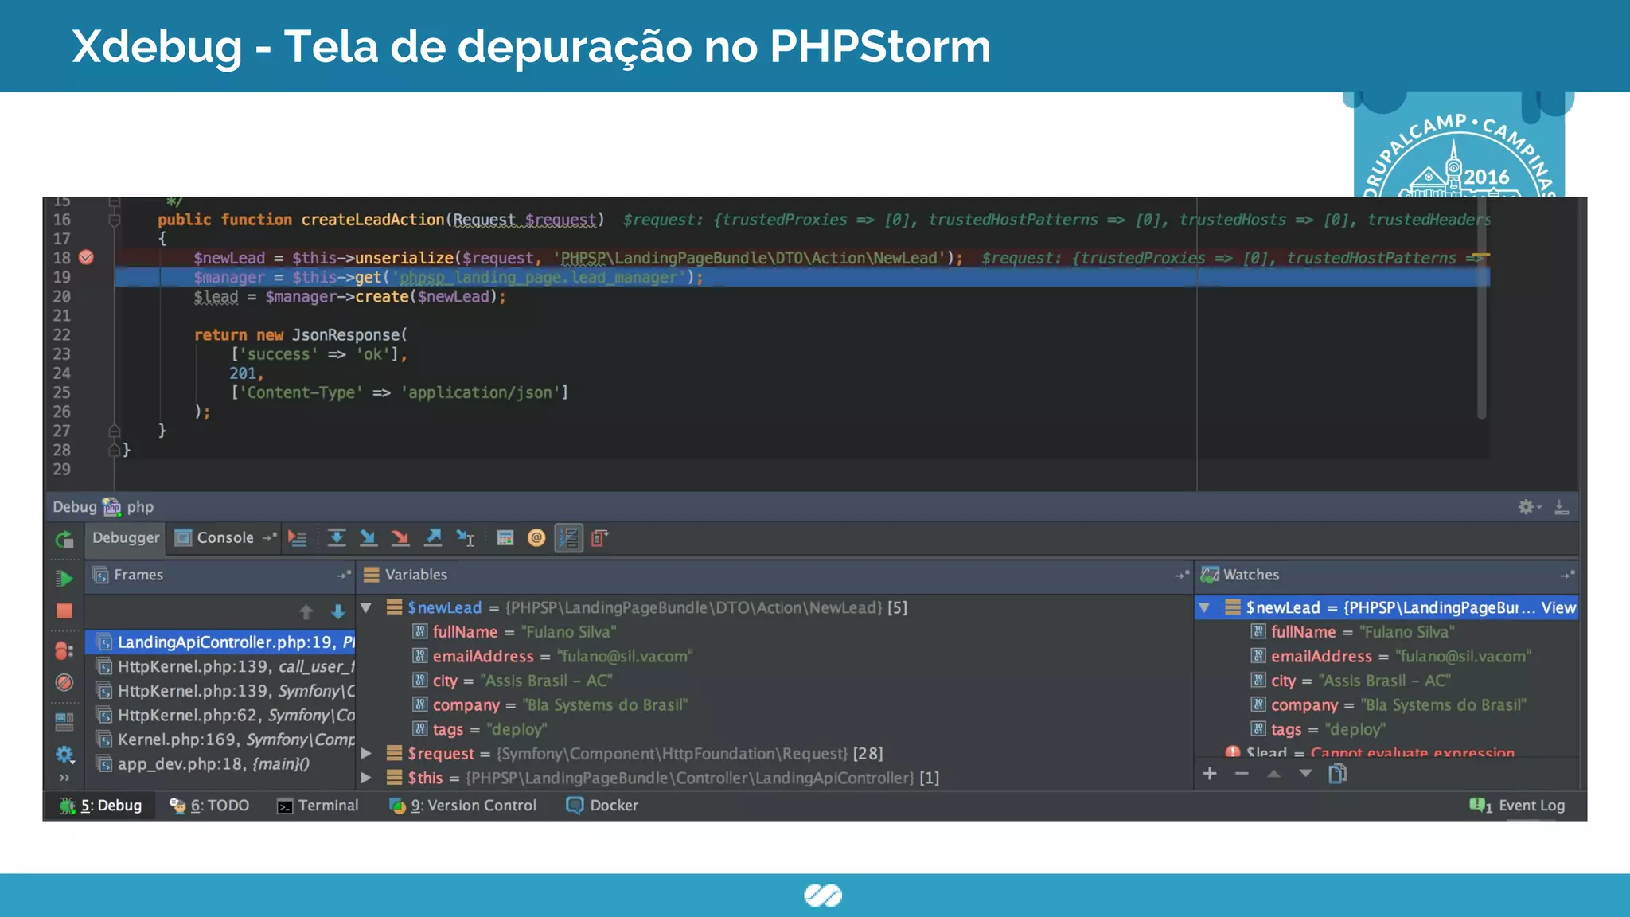Select the HttpKernel.php:139 Symfony frame
This screenshot has height=917, width=1630.
pos(220,691)
